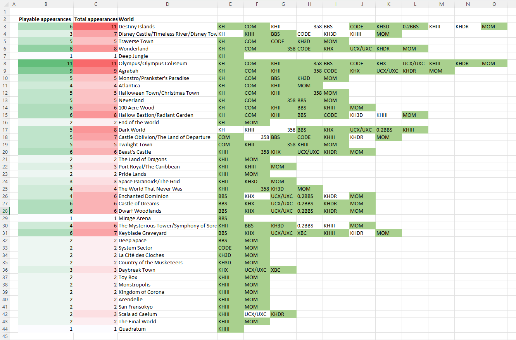Select the 'Castle Oblivion/The Land of Departure' cell
516x340 pixels.
(x=167, y=137)
